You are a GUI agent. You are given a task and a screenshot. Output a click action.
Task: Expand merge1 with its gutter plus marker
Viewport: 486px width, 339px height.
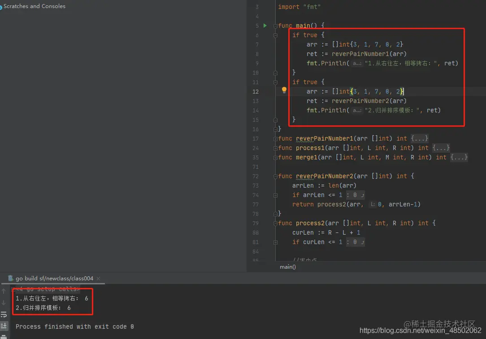(275, 158)
